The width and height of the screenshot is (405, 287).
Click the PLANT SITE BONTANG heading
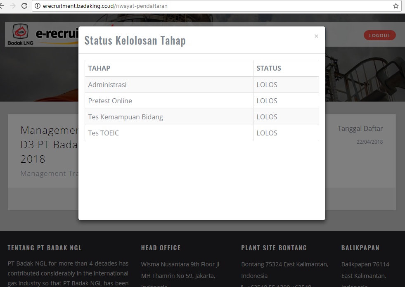coord(274,248)
